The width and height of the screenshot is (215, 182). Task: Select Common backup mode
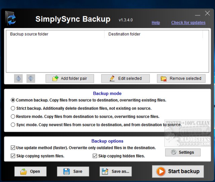(x=13, y=100)
